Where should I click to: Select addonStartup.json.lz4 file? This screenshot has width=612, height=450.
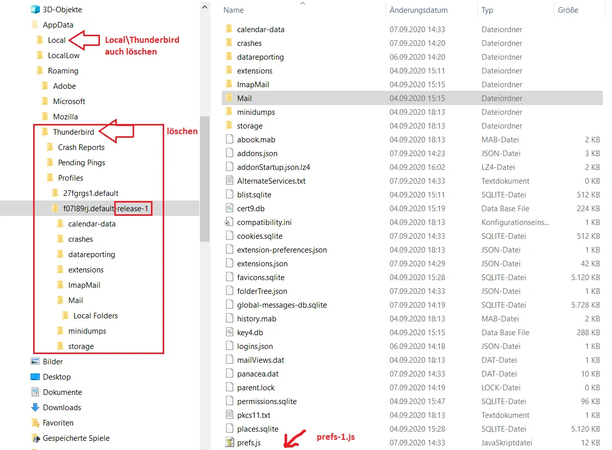[x=273, y=167]
